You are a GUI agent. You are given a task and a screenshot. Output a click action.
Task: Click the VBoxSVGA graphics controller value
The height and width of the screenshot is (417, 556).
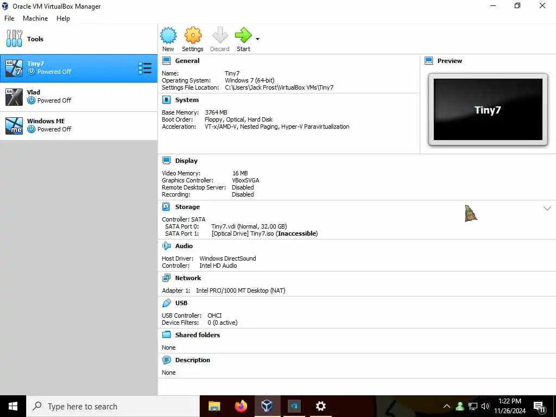click(x=245, y=180)
